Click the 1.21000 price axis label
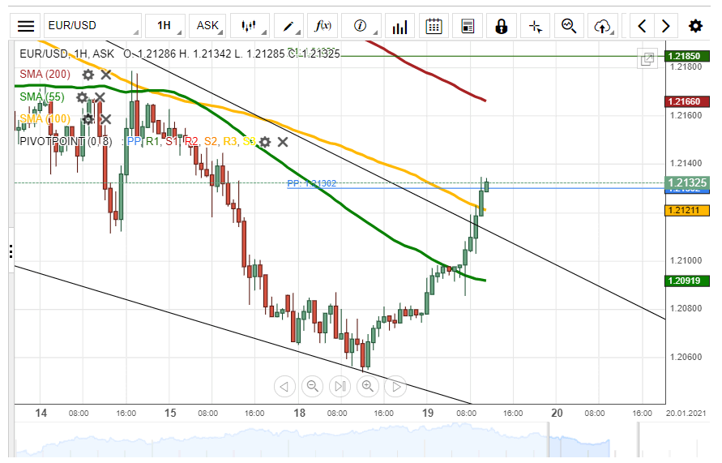The height and width of the screenshot is (463, 722). 686,260
